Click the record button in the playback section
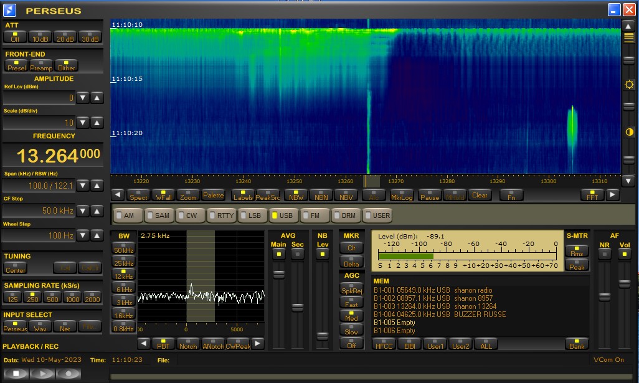The height and width of the screenshot is (383, 639). 69,373
